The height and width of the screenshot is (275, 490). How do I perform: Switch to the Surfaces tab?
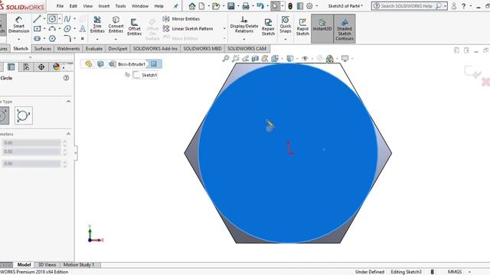pos(43,49)
